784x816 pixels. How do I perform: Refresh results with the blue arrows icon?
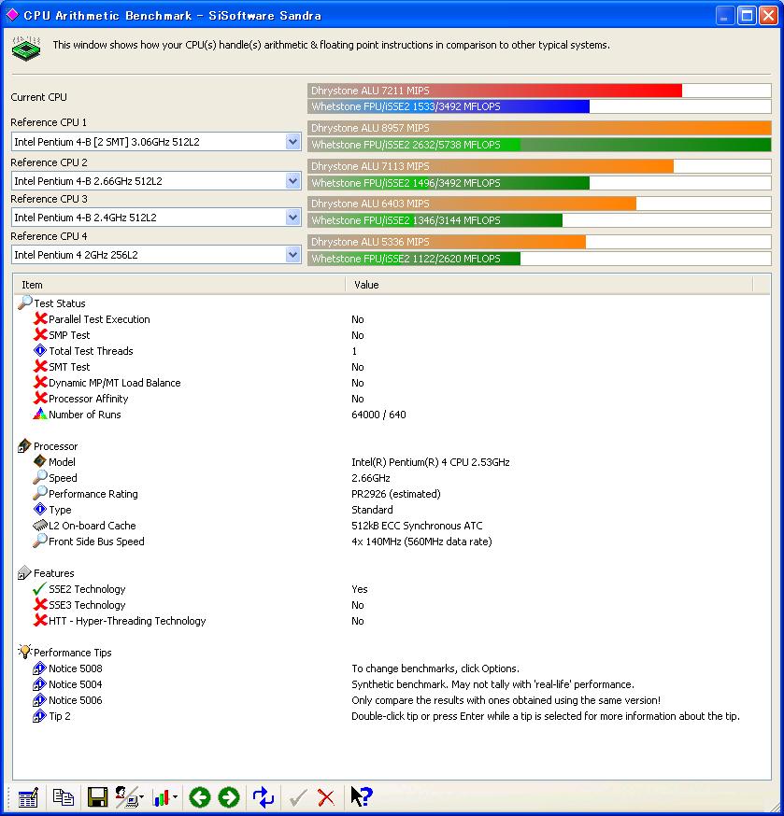click(264, 796)
